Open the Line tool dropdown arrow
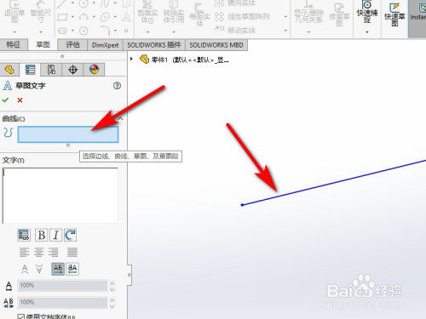Image resolution: width=426 pixels, height=319 pixels. (x=72, y=3)
